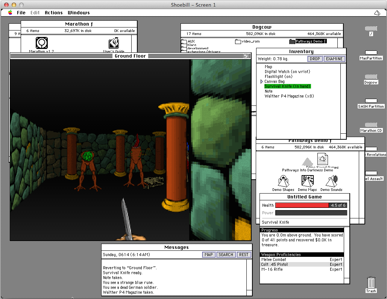Viewport: 387px width, 299px height.
Task: Click the EXAMINE button in Inventory
Action: click(x=334, y=59)
